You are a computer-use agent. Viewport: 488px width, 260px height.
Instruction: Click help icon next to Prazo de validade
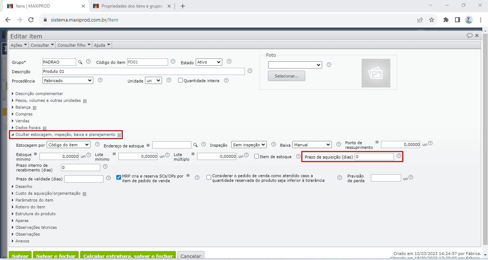pos(109,178)
